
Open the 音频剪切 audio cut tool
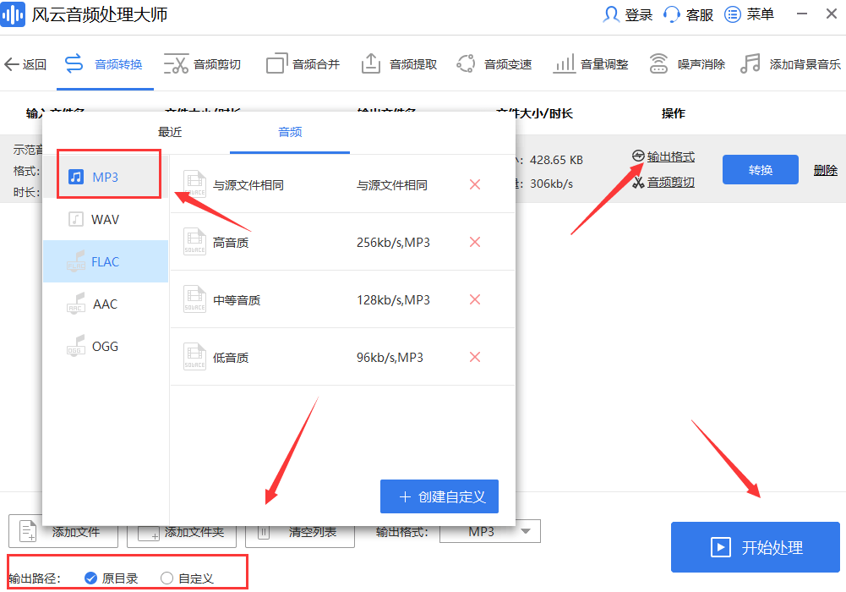[x=203, y=63]
